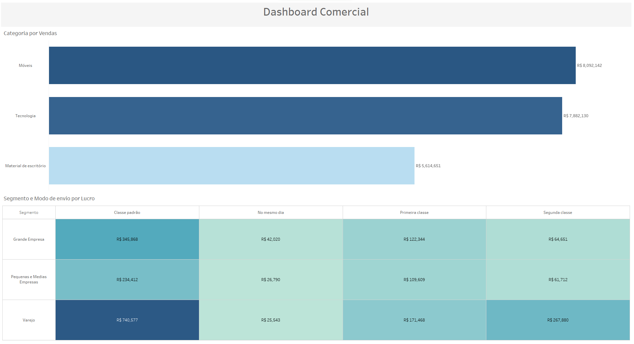Select the Grande Empresa row label
The height and width of the screenshot is (344, 634).
[29, 239]
